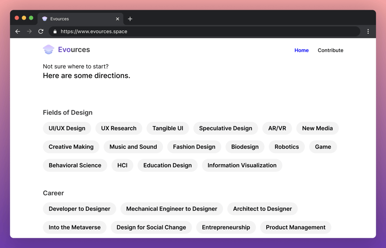Viewport: 386px width, 248px height.
Task: Click the browser forward arrow
Action: point(29,31)
